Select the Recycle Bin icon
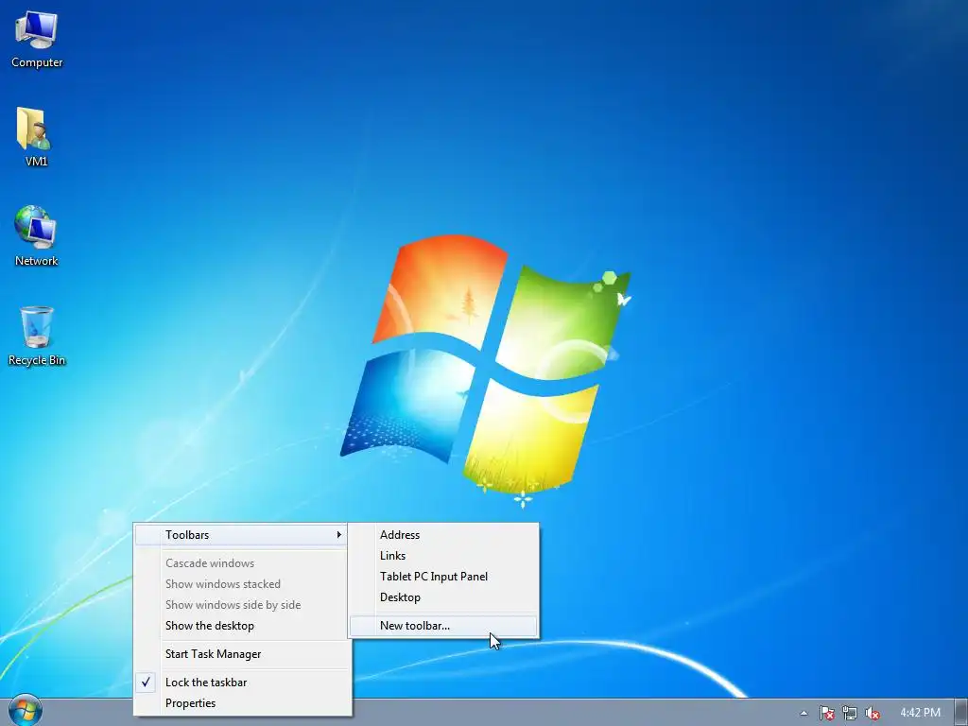Image resolution: width=968 pixels, height=726 pixels. pos(37,337)
